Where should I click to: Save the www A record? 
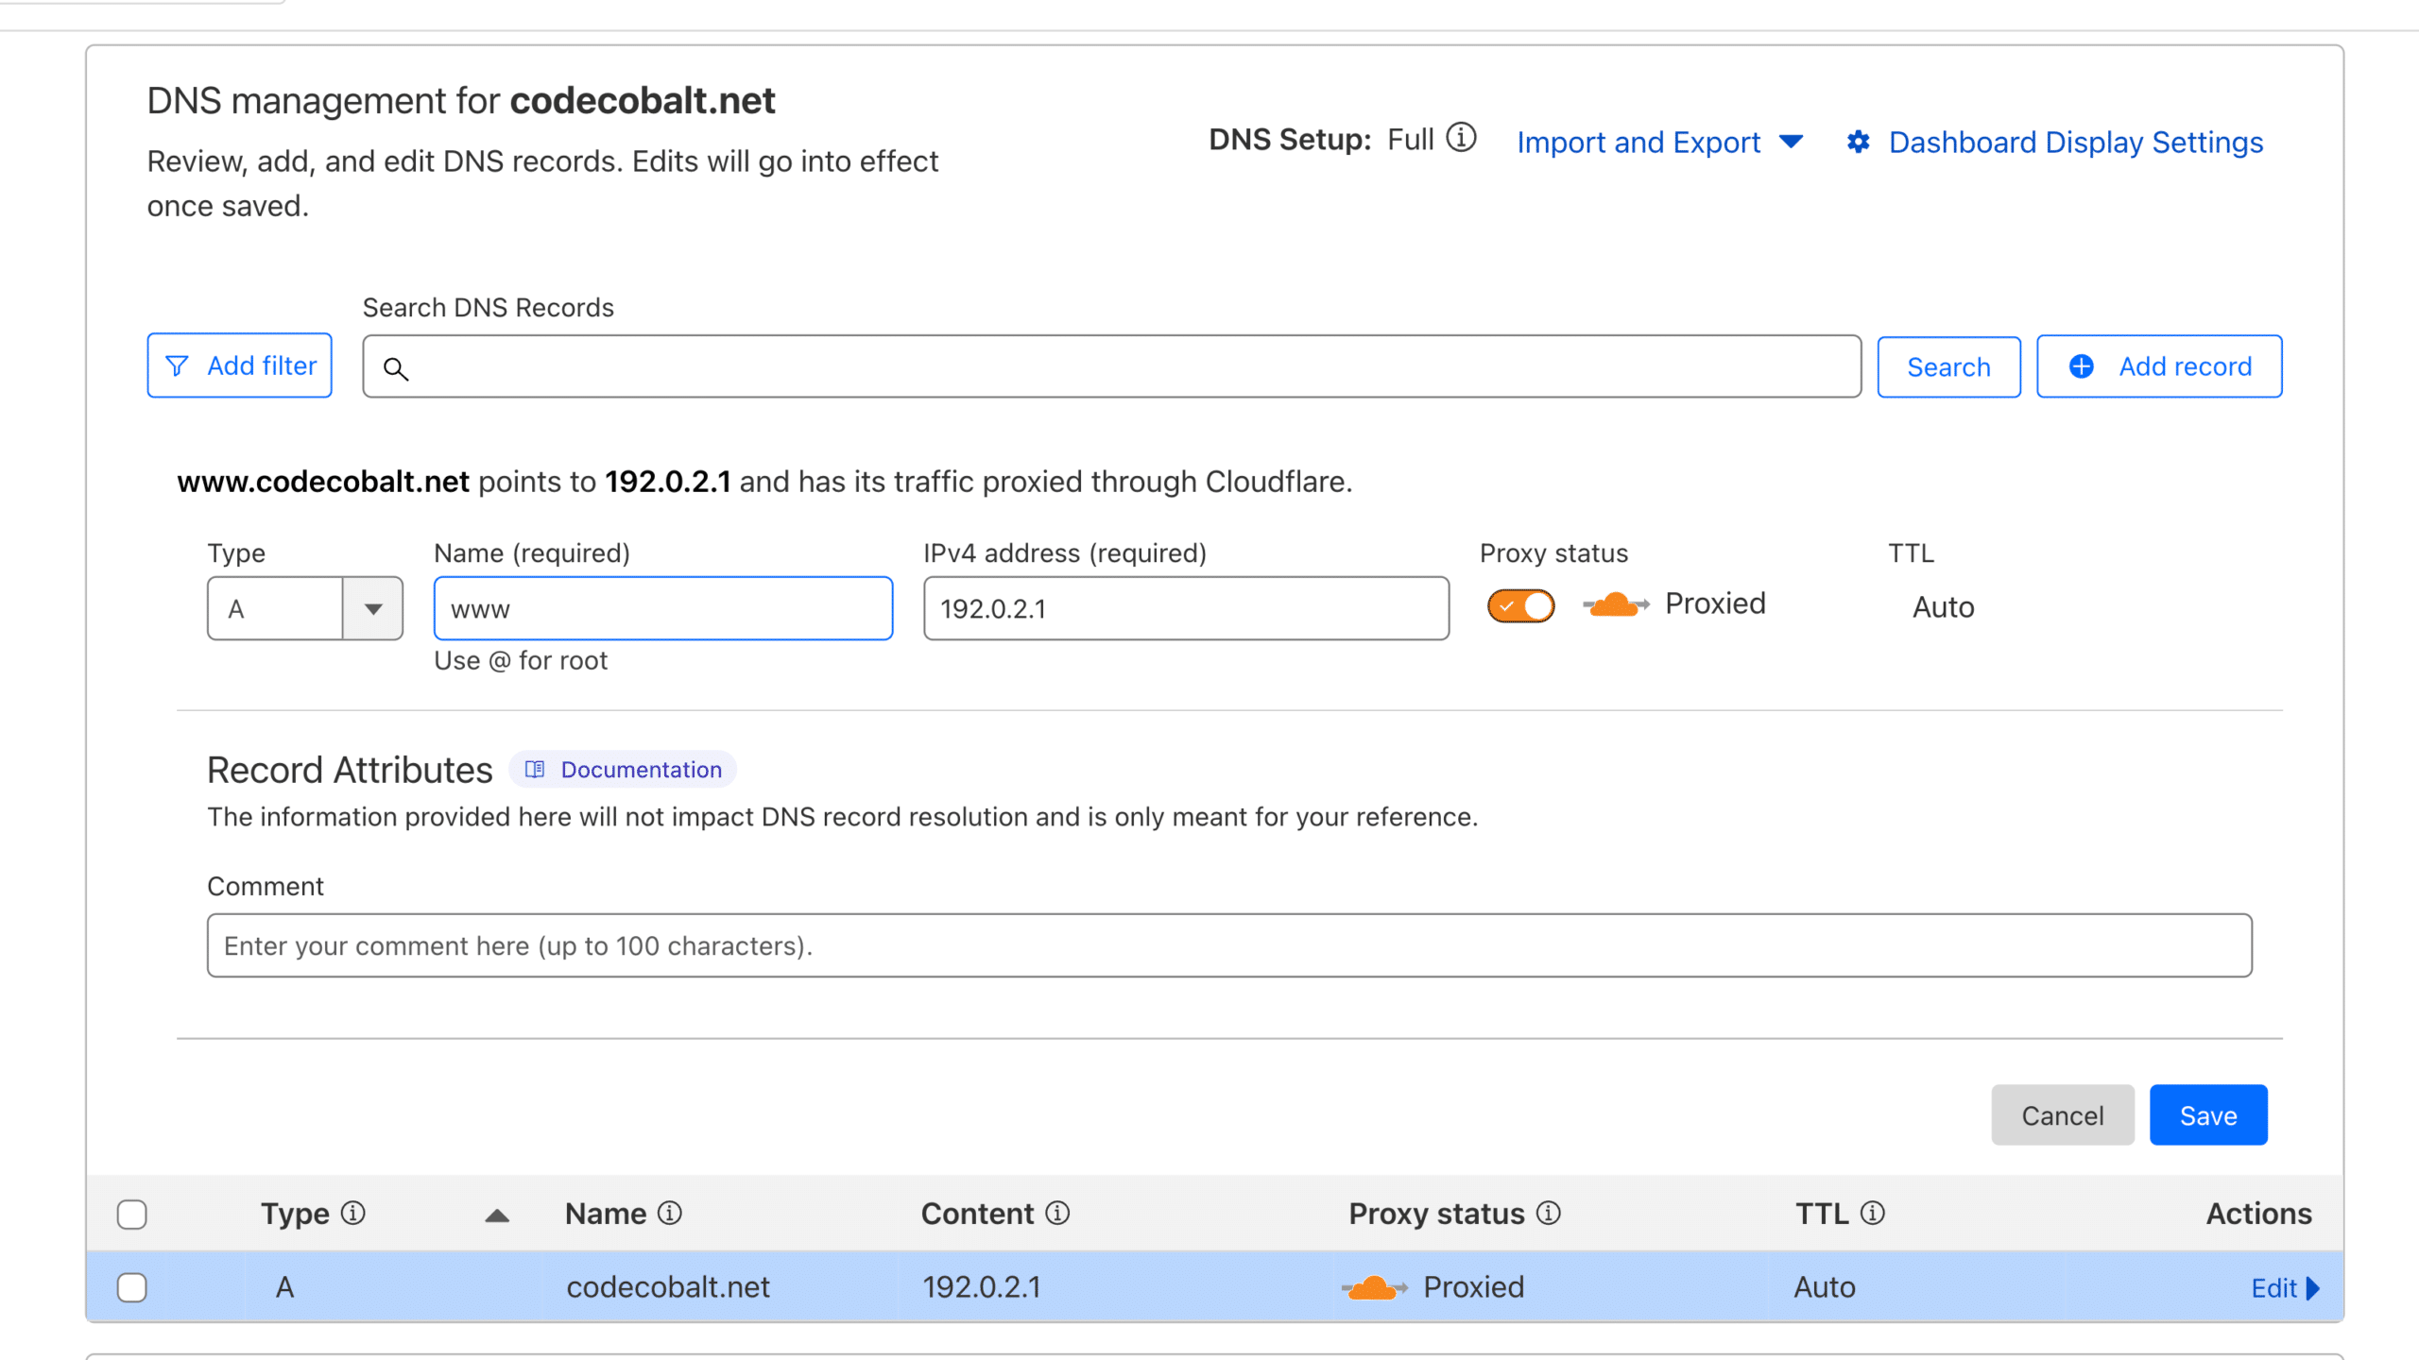pos(2208,1114)
